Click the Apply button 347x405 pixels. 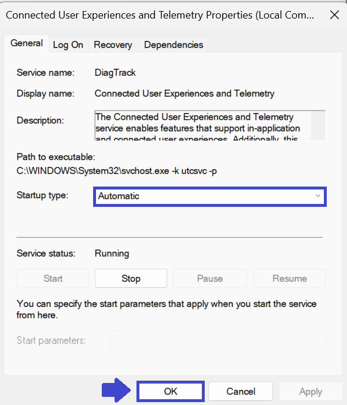[310, 392]
